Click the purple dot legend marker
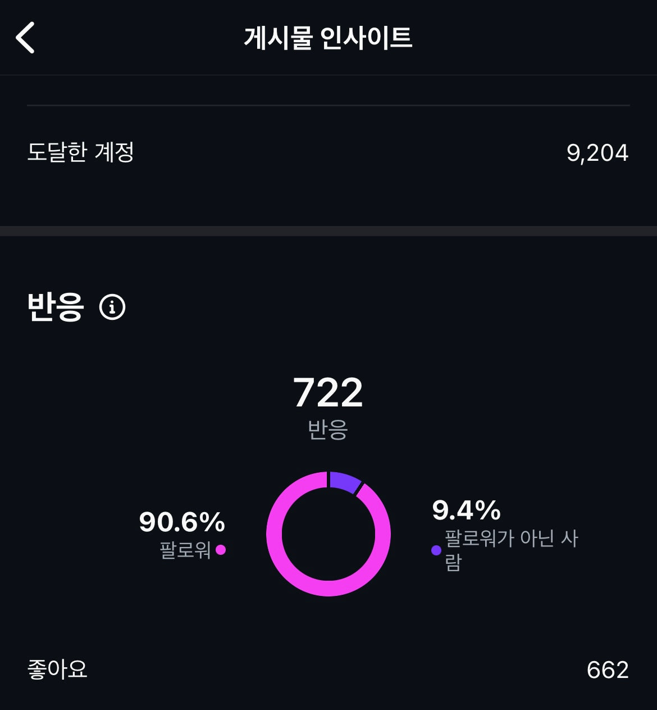Viewport: 657px width, 710px height. (436, 550)
